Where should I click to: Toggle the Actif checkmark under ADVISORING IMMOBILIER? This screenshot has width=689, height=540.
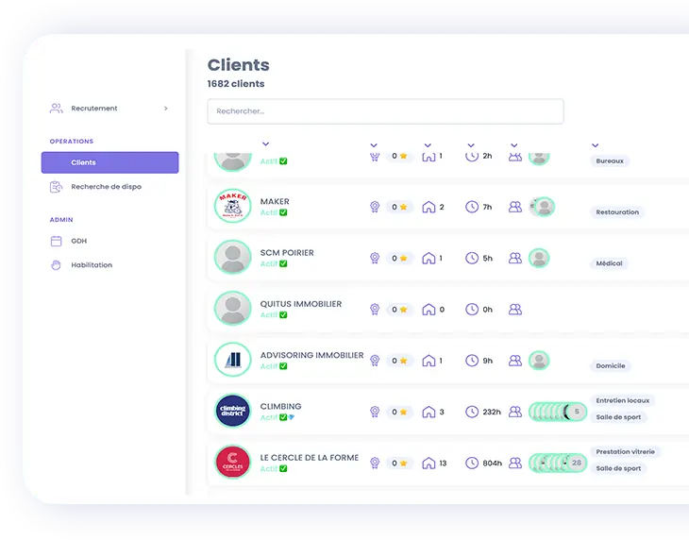(x=283, y=366)
